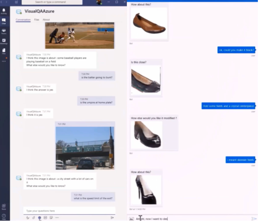This screenshot has height=221, width=259.
Task: Switch to the Files tab
Action: click(36, 19)
